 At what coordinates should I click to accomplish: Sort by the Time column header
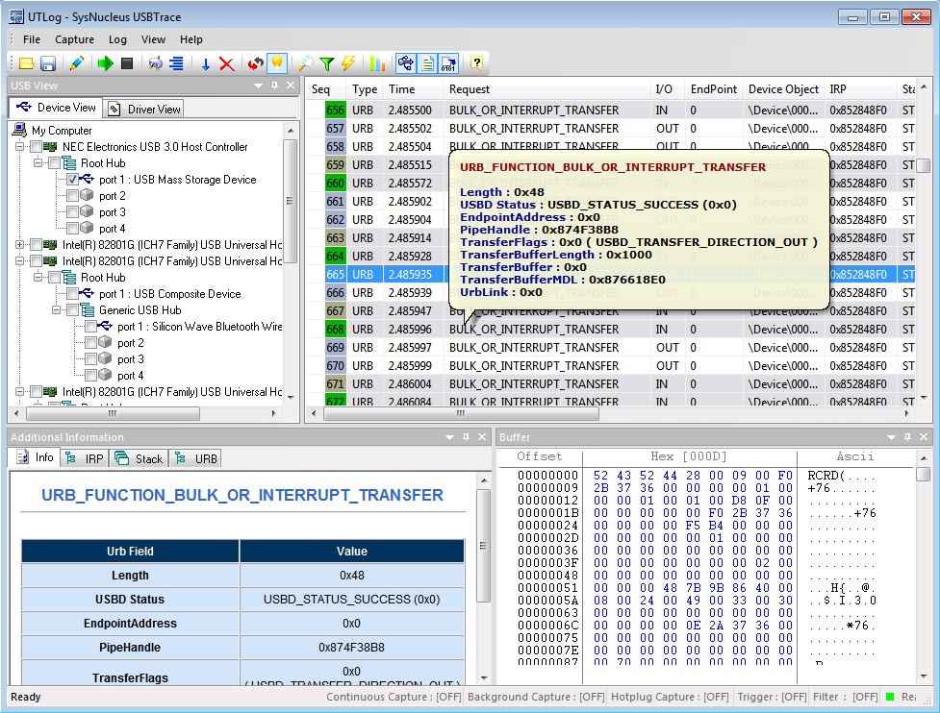coord(413,89)
